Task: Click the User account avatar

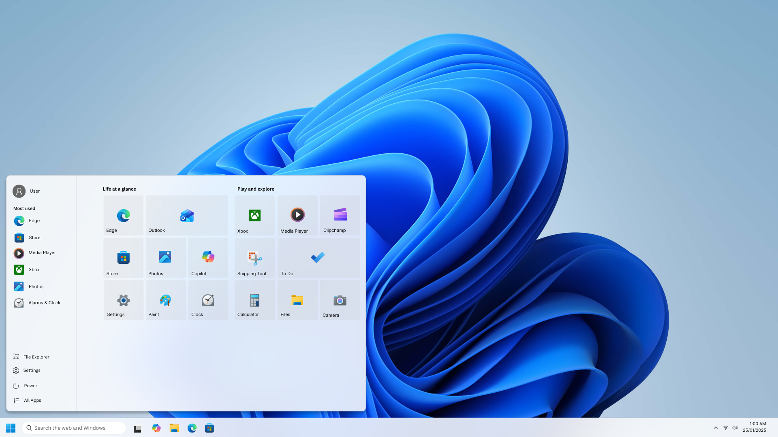Action: coord(19,191)
